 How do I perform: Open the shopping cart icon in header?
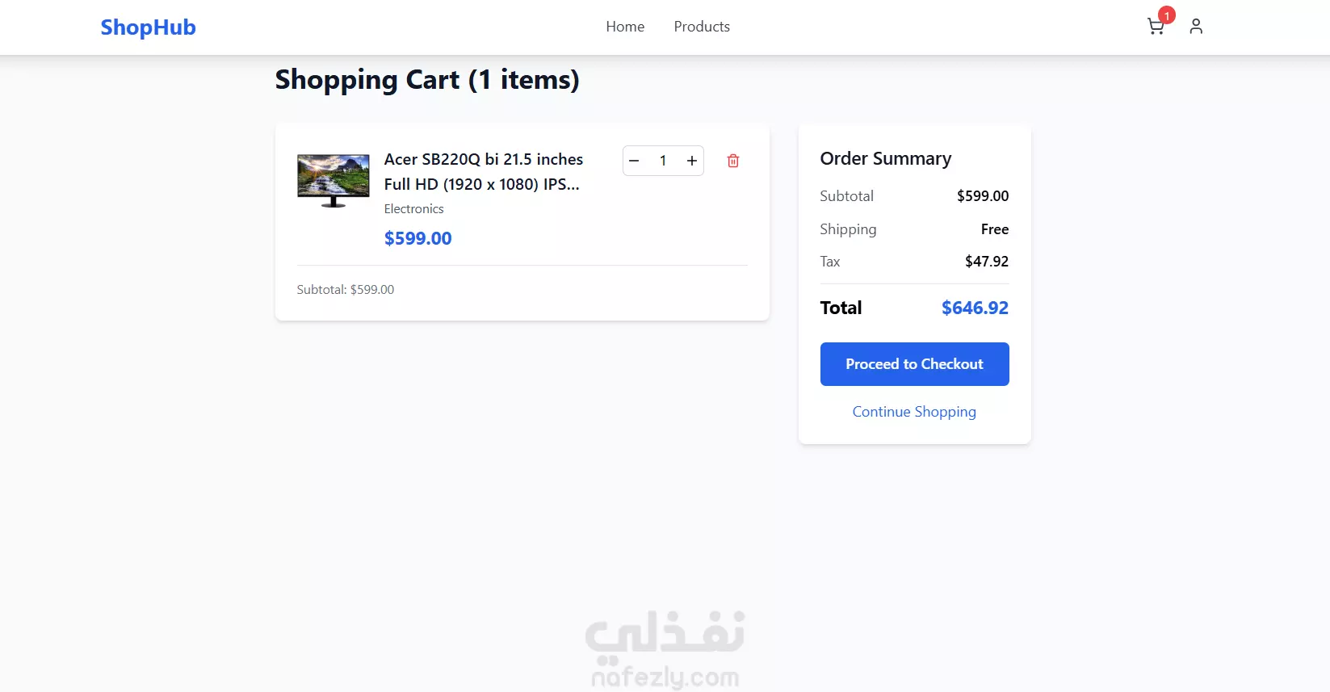[1156, 27]
